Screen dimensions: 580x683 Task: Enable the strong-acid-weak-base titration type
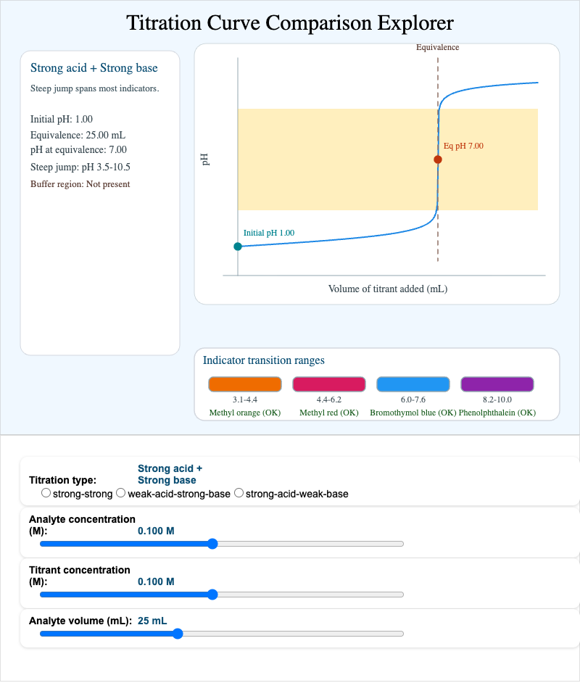[x=239, y=492]
